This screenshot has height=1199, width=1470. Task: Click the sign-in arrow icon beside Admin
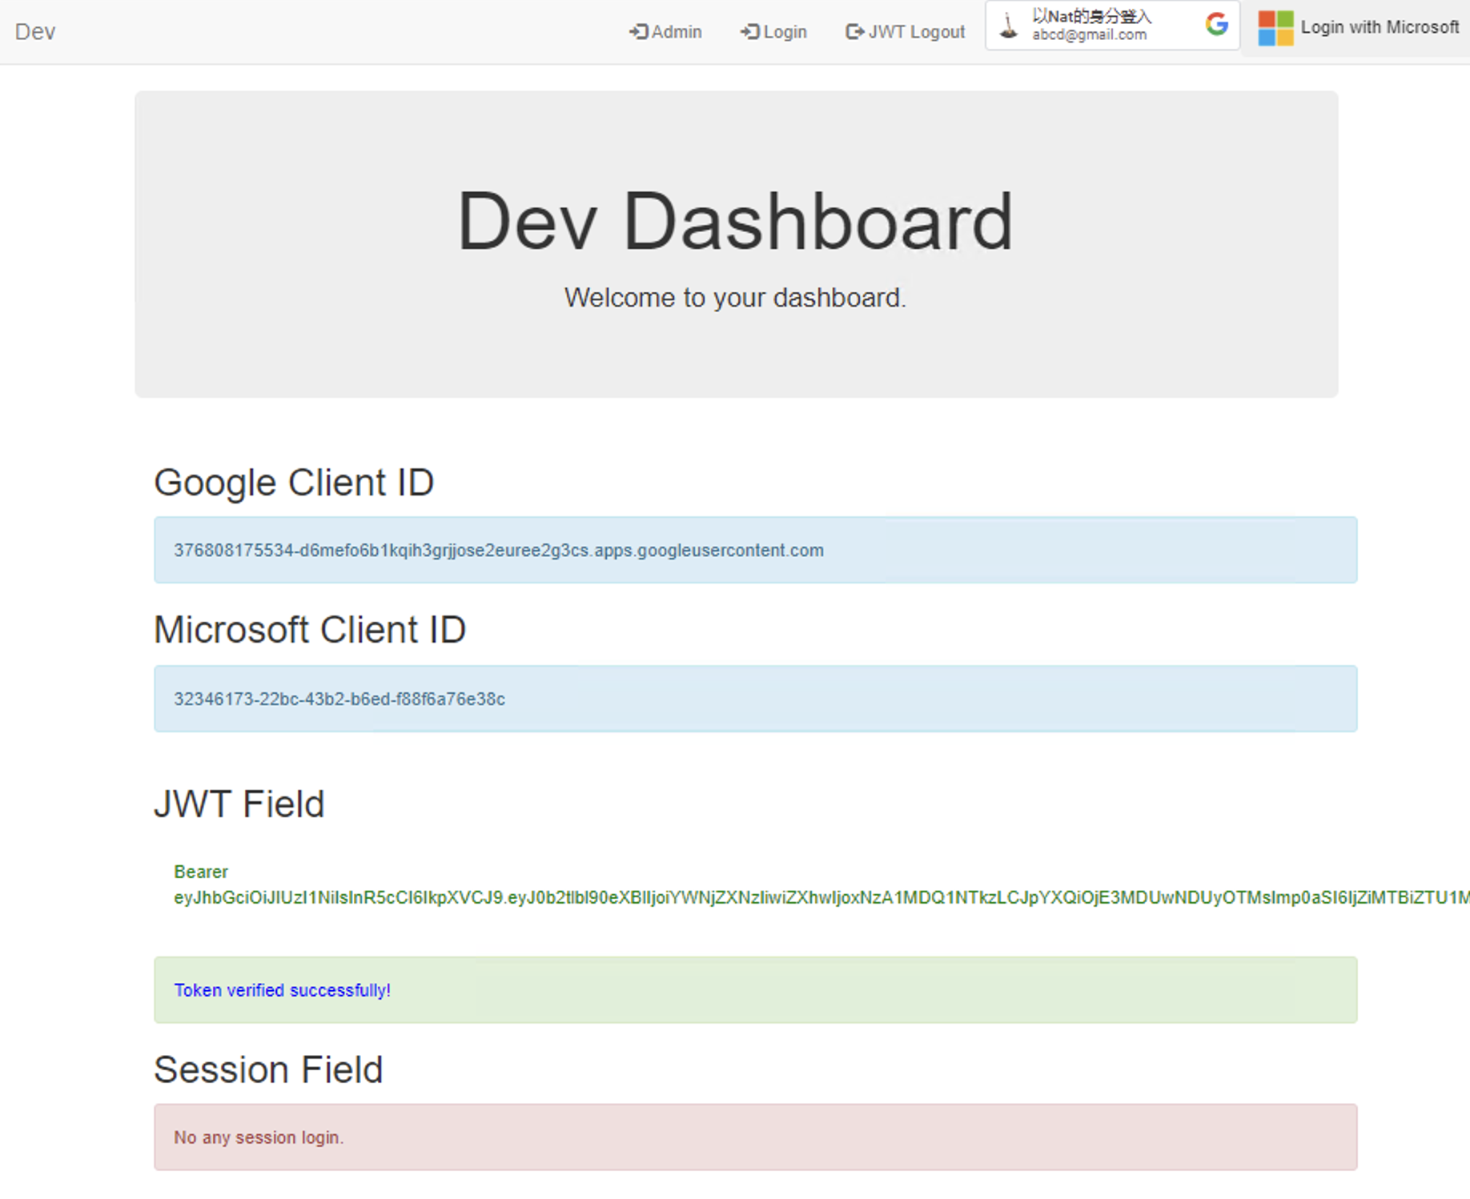point(638,32)
